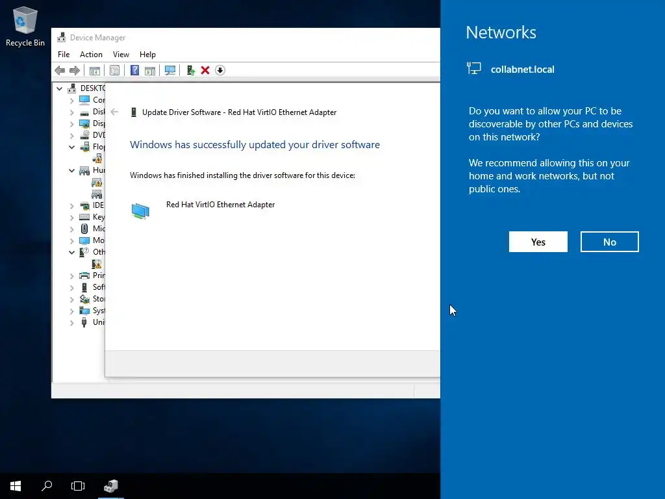Open the Properties toolbar icon

pyautogui.click(x=114, y=70)
